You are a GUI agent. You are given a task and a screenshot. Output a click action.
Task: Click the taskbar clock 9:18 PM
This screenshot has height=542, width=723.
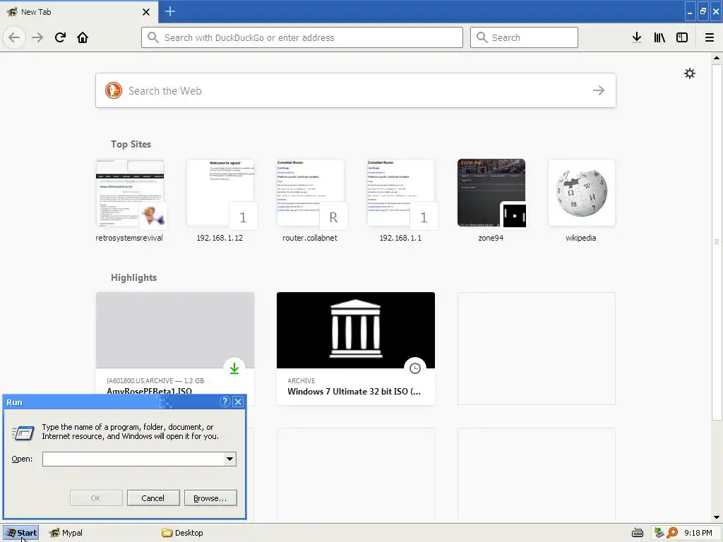(x=698, y=533)
